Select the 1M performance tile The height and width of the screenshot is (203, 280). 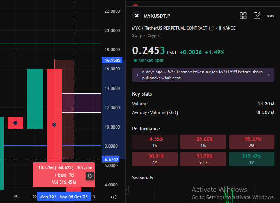tap(203, 142)
